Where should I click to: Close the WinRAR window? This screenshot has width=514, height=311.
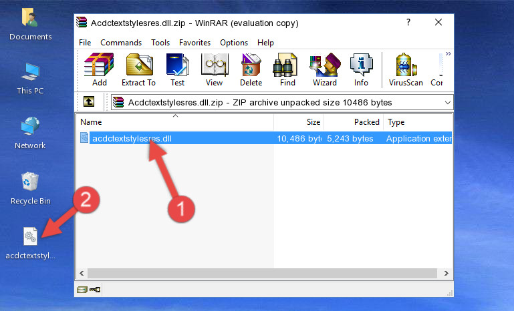click(438, 22)
